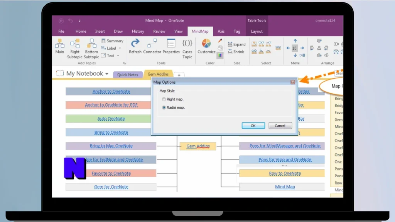Click the copy-color icon below the eyedropper
The width and height of the screenshot is (395, 222).
pos(220,48)
